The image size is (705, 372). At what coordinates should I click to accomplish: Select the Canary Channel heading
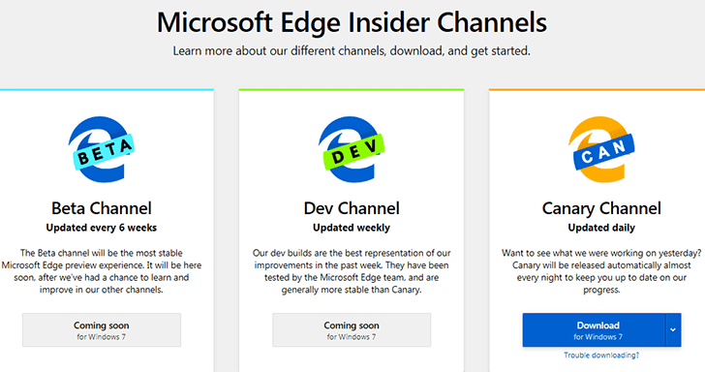pyautogui.click(x=601, y=208)
